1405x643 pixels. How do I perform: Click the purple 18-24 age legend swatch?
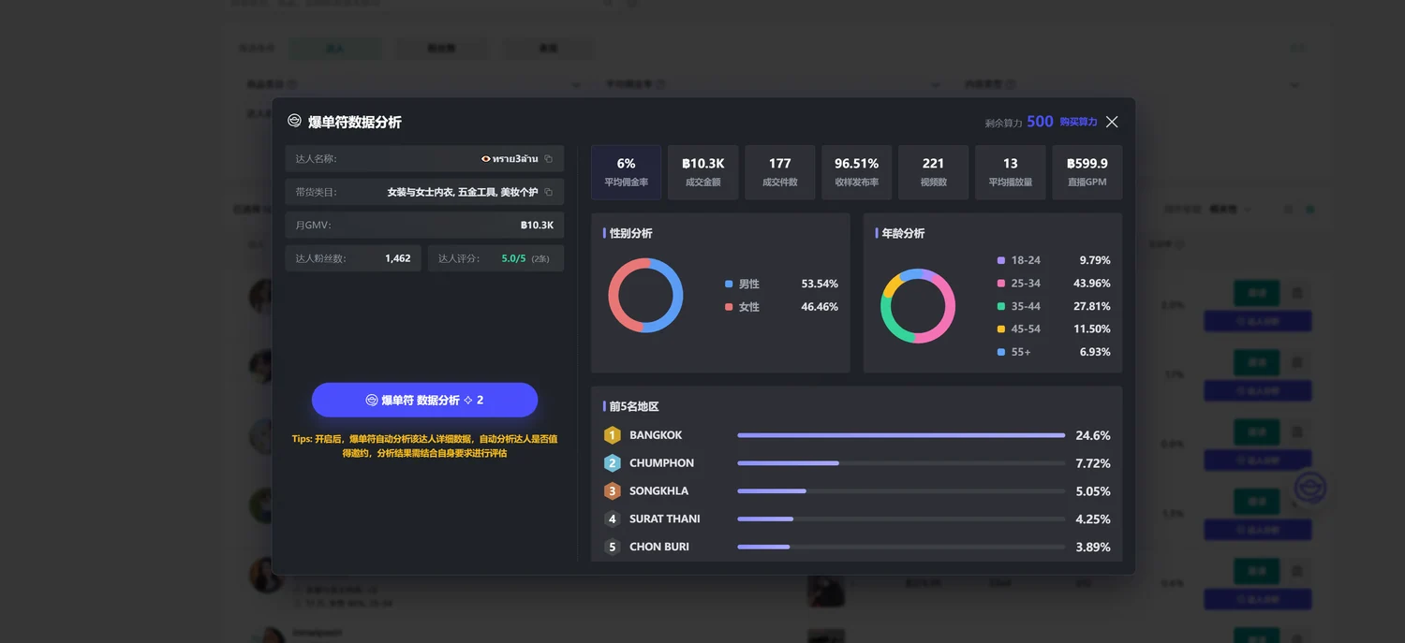click(1001, 260)
